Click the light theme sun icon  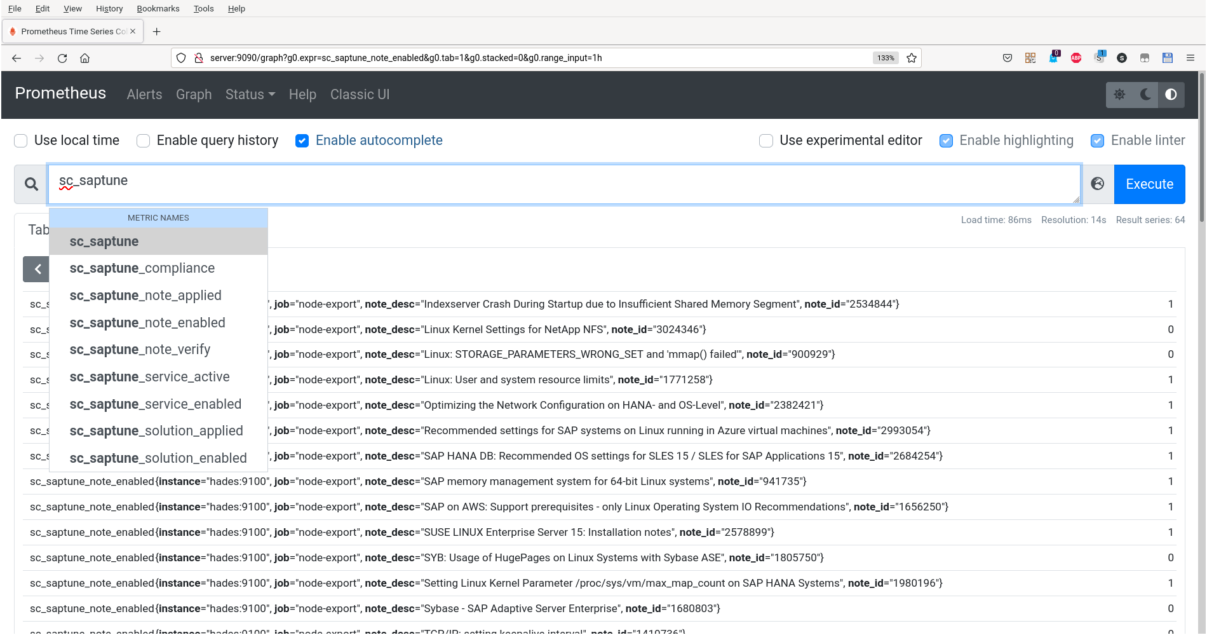pos(1119,95)
